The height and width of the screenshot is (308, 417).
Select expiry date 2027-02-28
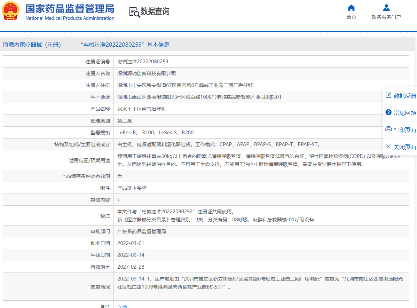131,267
